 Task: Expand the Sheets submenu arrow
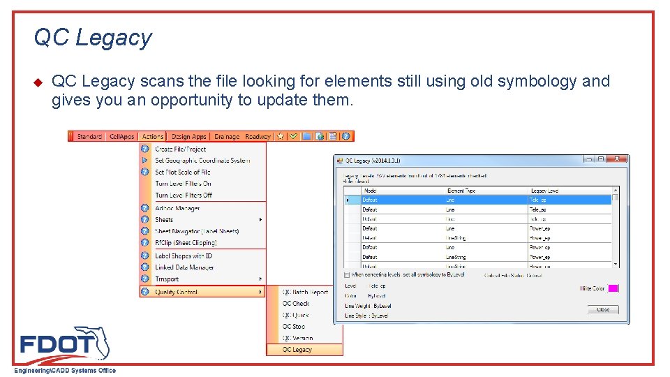(x=260, y=220)
